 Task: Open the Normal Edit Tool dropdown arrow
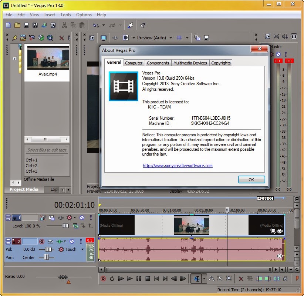pos(204,279)
